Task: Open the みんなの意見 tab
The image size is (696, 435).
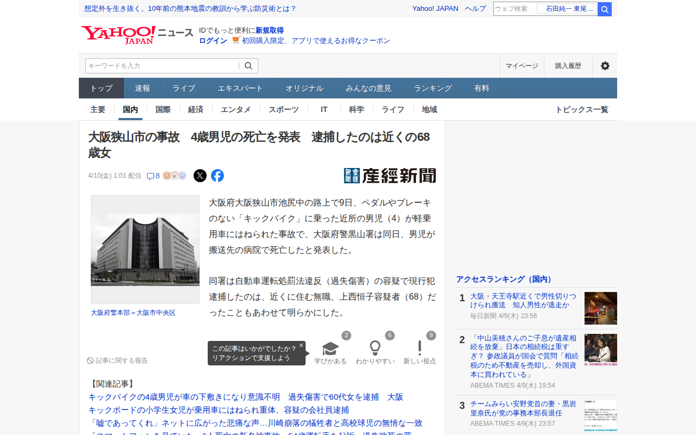Action: [369, 88]
